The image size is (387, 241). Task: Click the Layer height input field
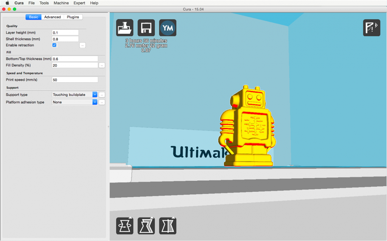[x=65, y=32]
